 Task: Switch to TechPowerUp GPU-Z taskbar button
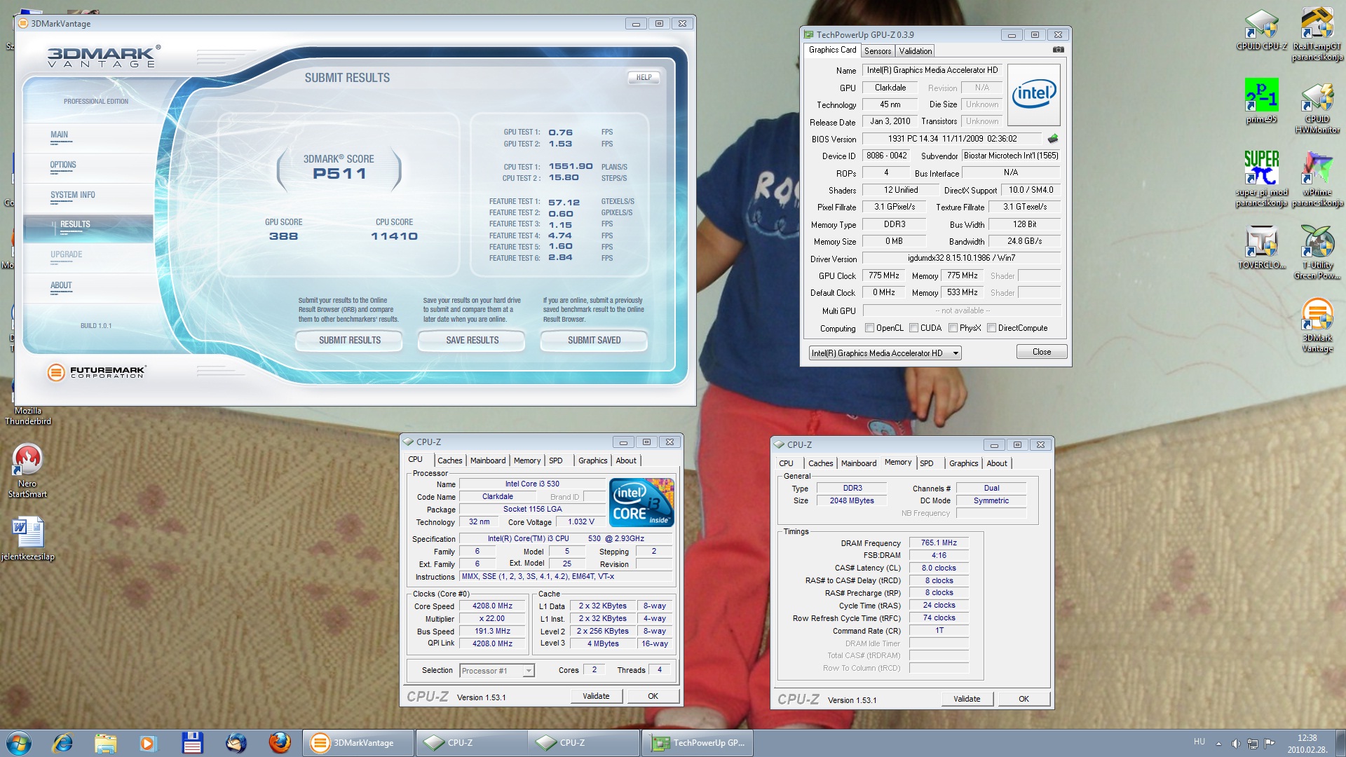point(698,742)
